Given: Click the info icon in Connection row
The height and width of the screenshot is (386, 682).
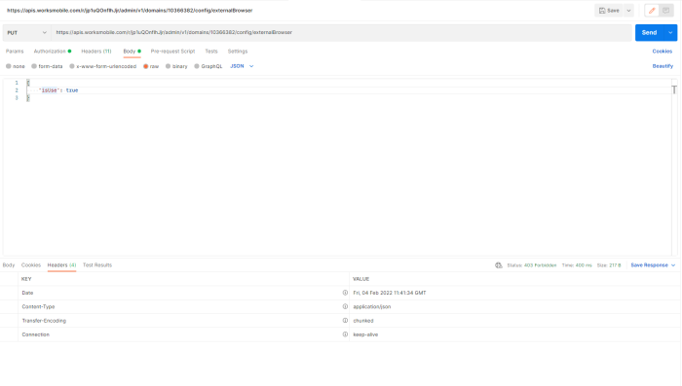Looking at the screenshot, I should click(345, 334).
